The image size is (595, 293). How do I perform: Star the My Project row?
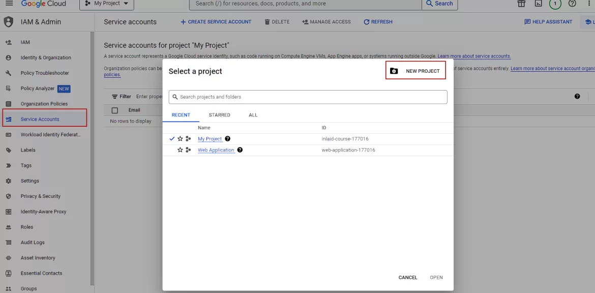tap(180, 139)
